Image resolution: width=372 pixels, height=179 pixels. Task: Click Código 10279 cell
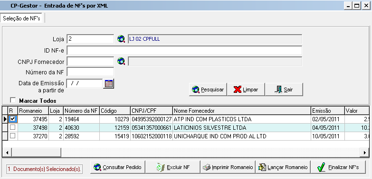[x=115, y=119]
